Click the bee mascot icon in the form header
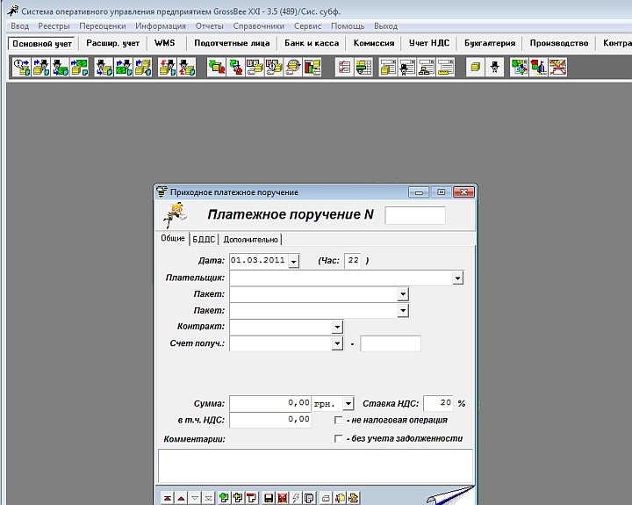The height and width of the screenshot is (505, 632). (175, 213)
